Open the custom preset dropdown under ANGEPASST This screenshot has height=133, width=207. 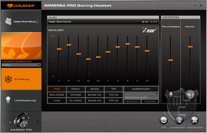tap(141, 94)
